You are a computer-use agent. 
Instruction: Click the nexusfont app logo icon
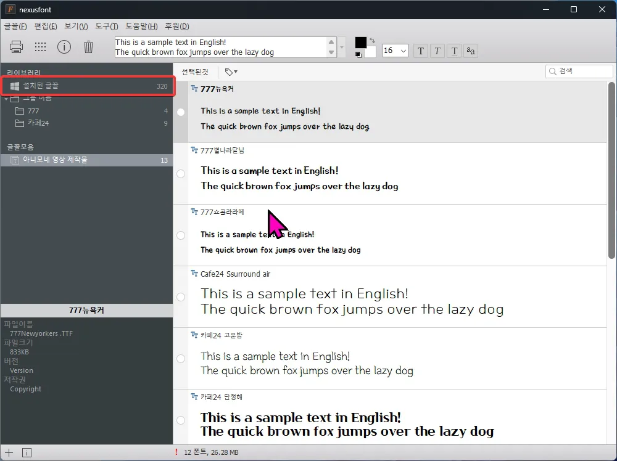[x=10, y=9]
